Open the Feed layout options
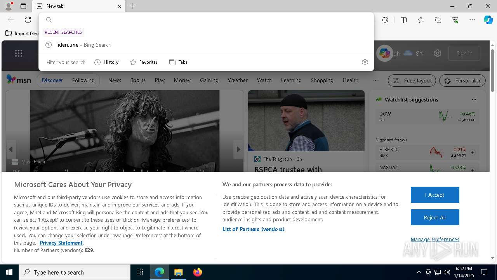497x280 pixels. point(412,80)
